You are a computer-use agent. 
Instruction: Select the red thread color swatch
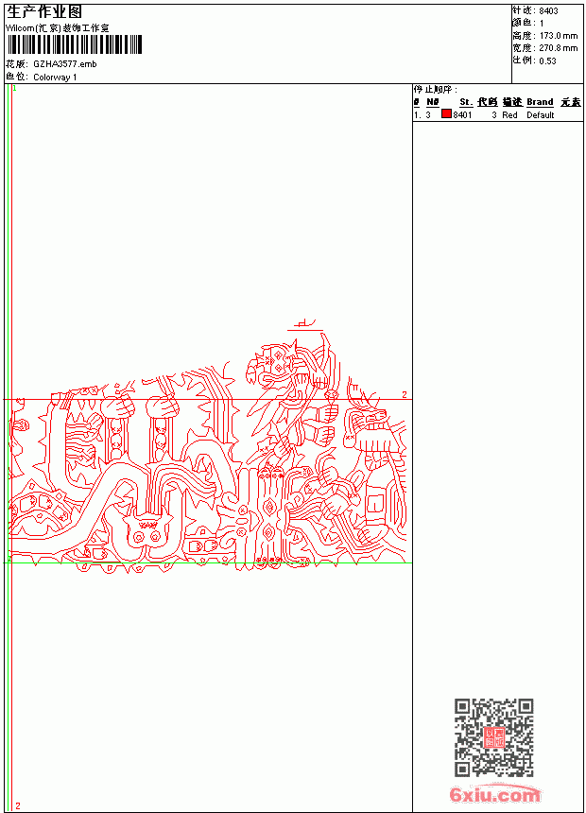[x=446, y=114]
